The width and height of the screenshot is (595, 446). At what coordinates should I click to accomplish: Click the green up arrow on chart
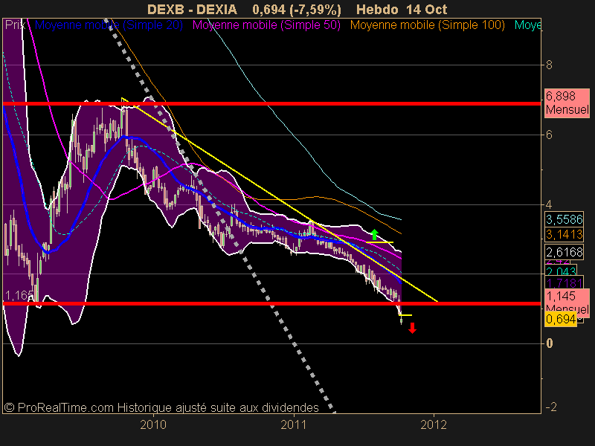(x=375, y=234)
